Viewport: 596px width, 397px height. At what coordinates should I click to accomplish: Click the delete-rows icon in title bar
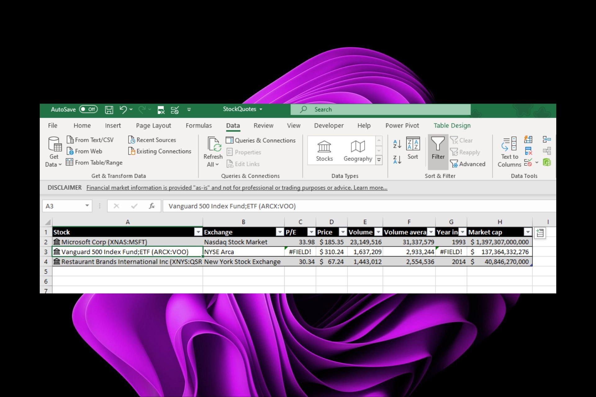point(161,110)
